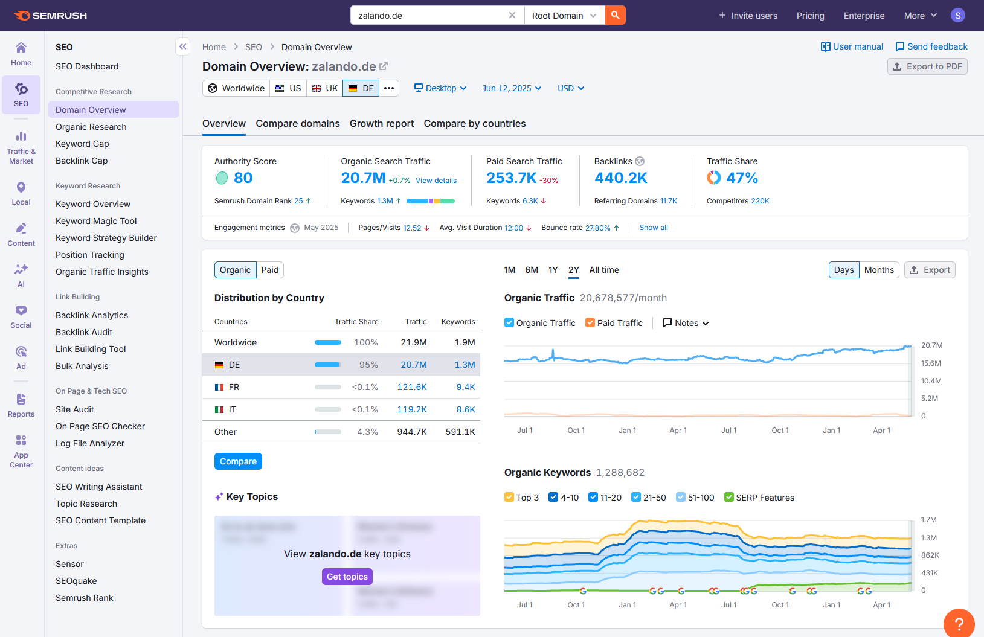Viewport: 984px width, 637px height.
Task: Toggle Organic Traffic checkbox
Action: [x=509, y=323]
